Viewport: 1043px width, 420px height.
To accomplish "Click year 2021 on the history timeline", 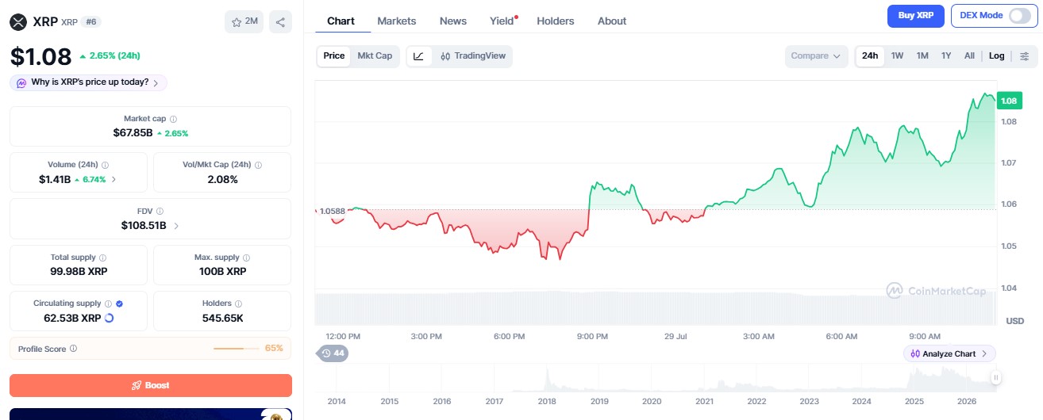I will [x=704, y=402].
